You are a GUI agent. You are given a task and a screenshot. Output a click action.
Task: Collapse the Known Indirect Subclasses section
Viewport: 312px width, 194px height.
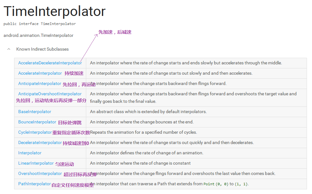pos(8,49)
